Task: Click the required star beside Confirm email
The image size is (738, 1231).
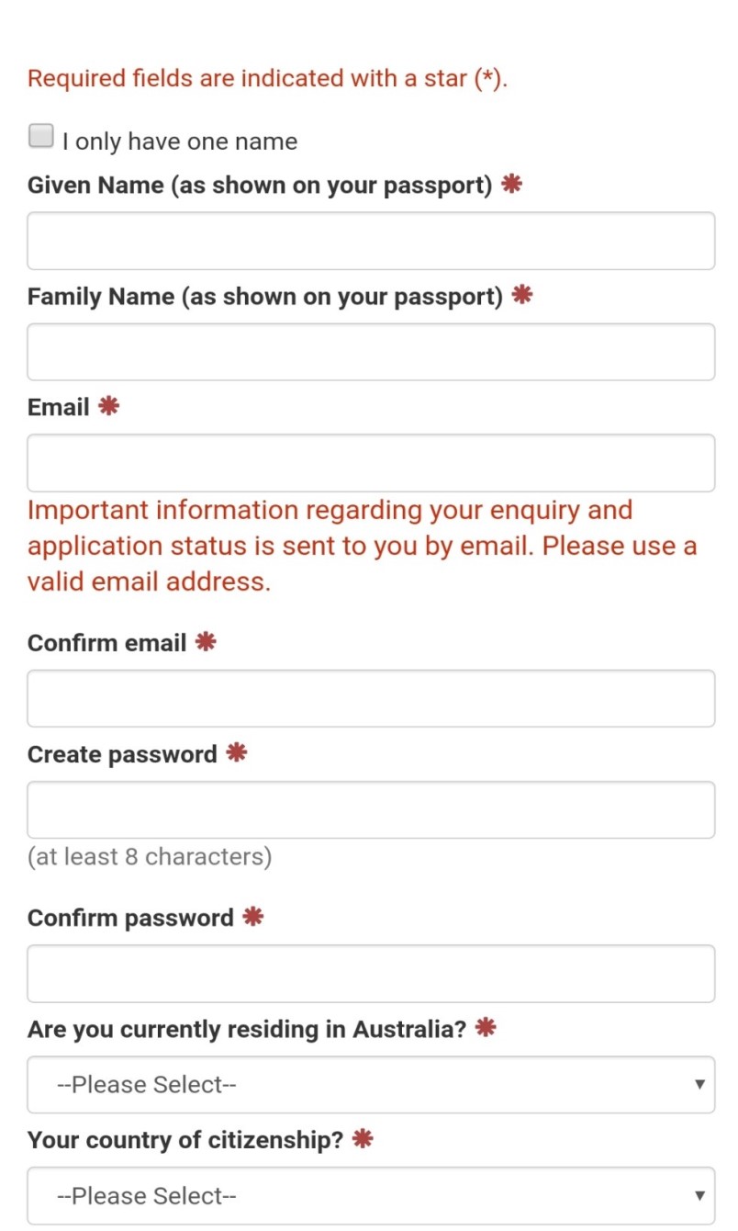Action: pyautogui.click(x=206, y=641)
